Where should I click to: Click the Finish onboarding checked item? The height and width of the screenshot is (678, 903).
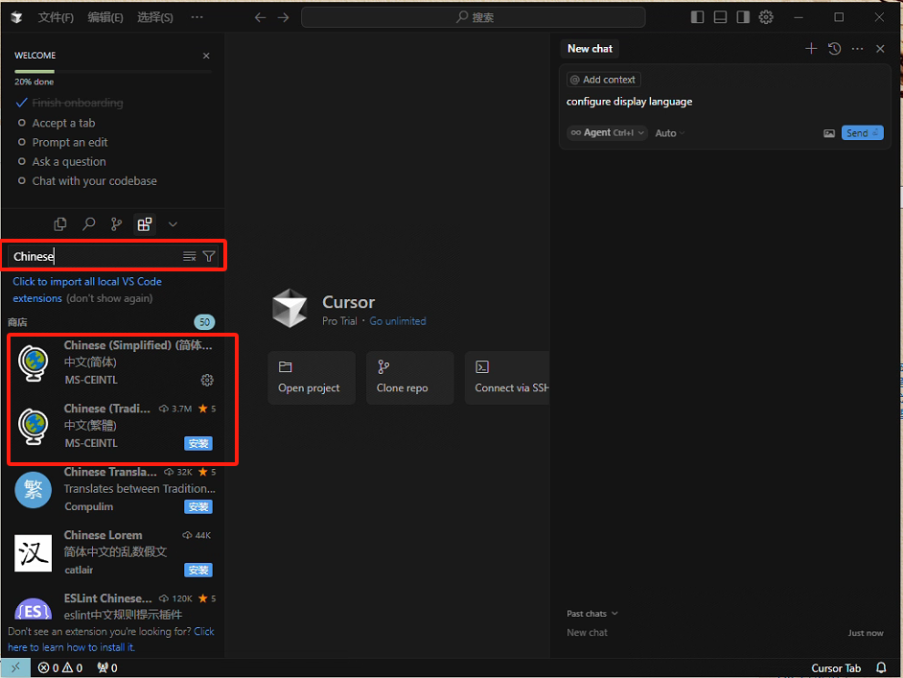78,104
